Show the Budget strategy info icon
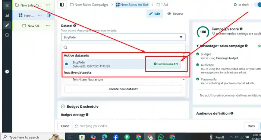This screenshot has height=140, width=261. (87, 115)
